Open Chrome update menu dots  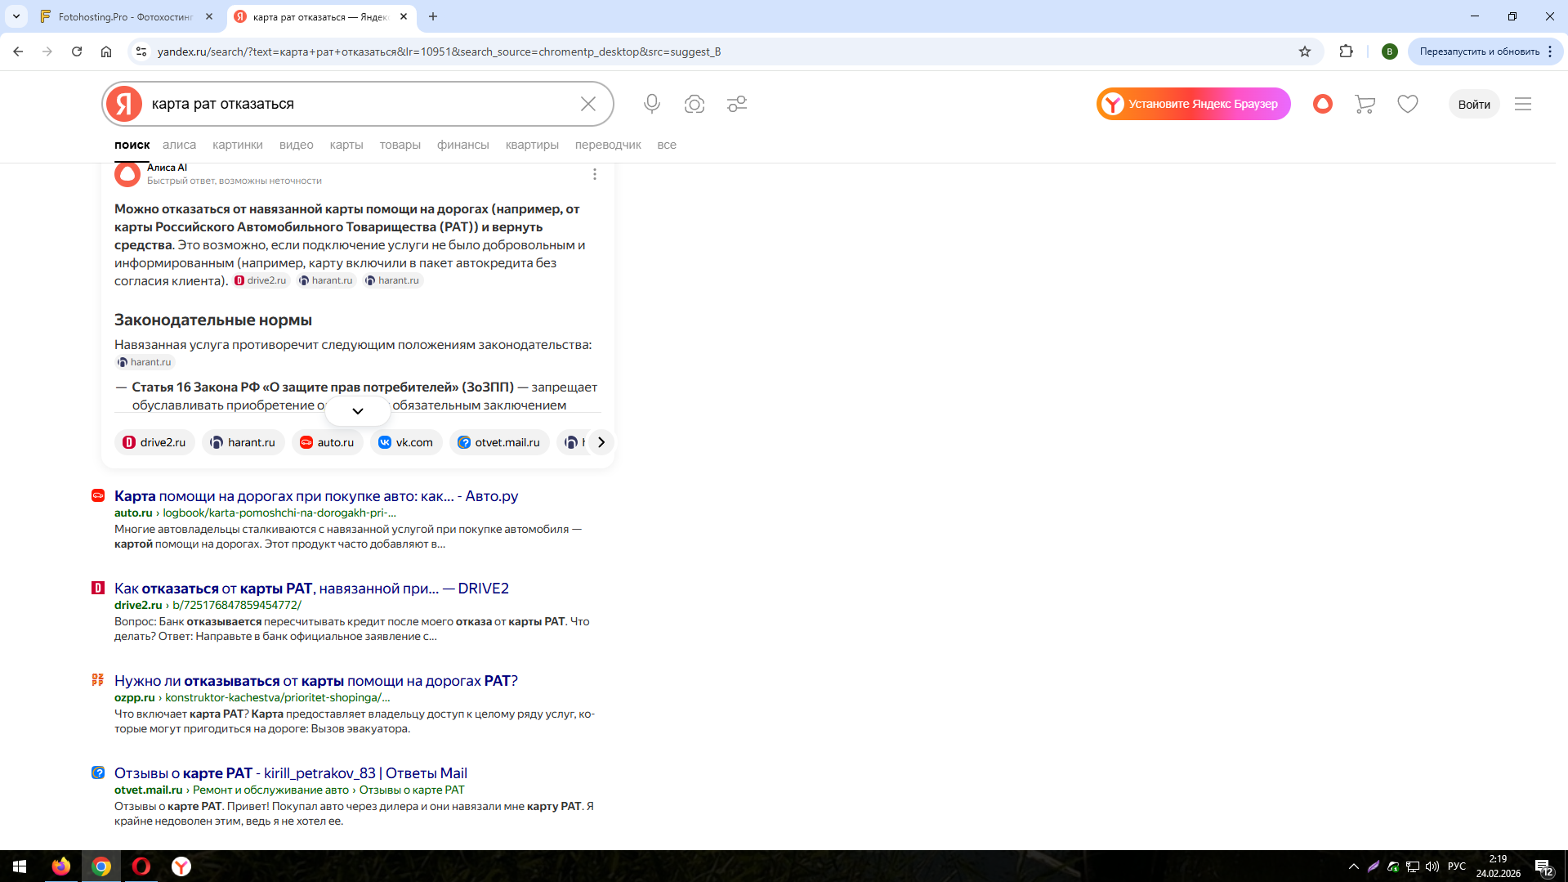pyautogui.click(x=1550, y=51)
